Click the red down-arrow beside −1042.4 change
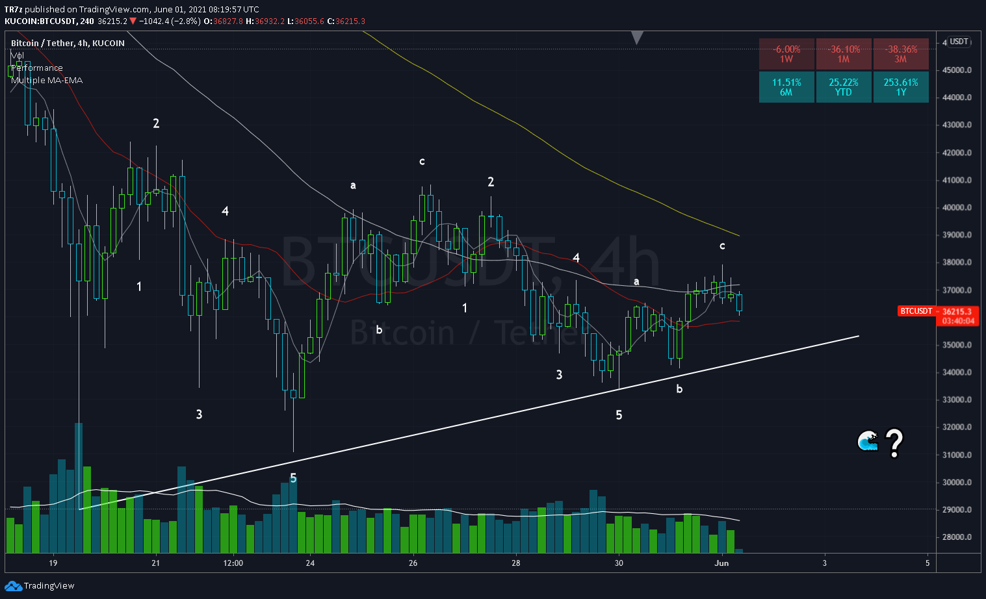The height and width of the screenshot is (599, 986). pyautogui.click(x=135, y=21)
